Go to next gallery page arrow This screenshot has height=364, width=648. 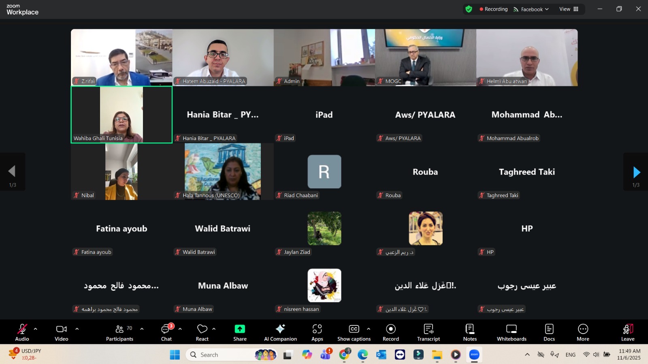636,172
